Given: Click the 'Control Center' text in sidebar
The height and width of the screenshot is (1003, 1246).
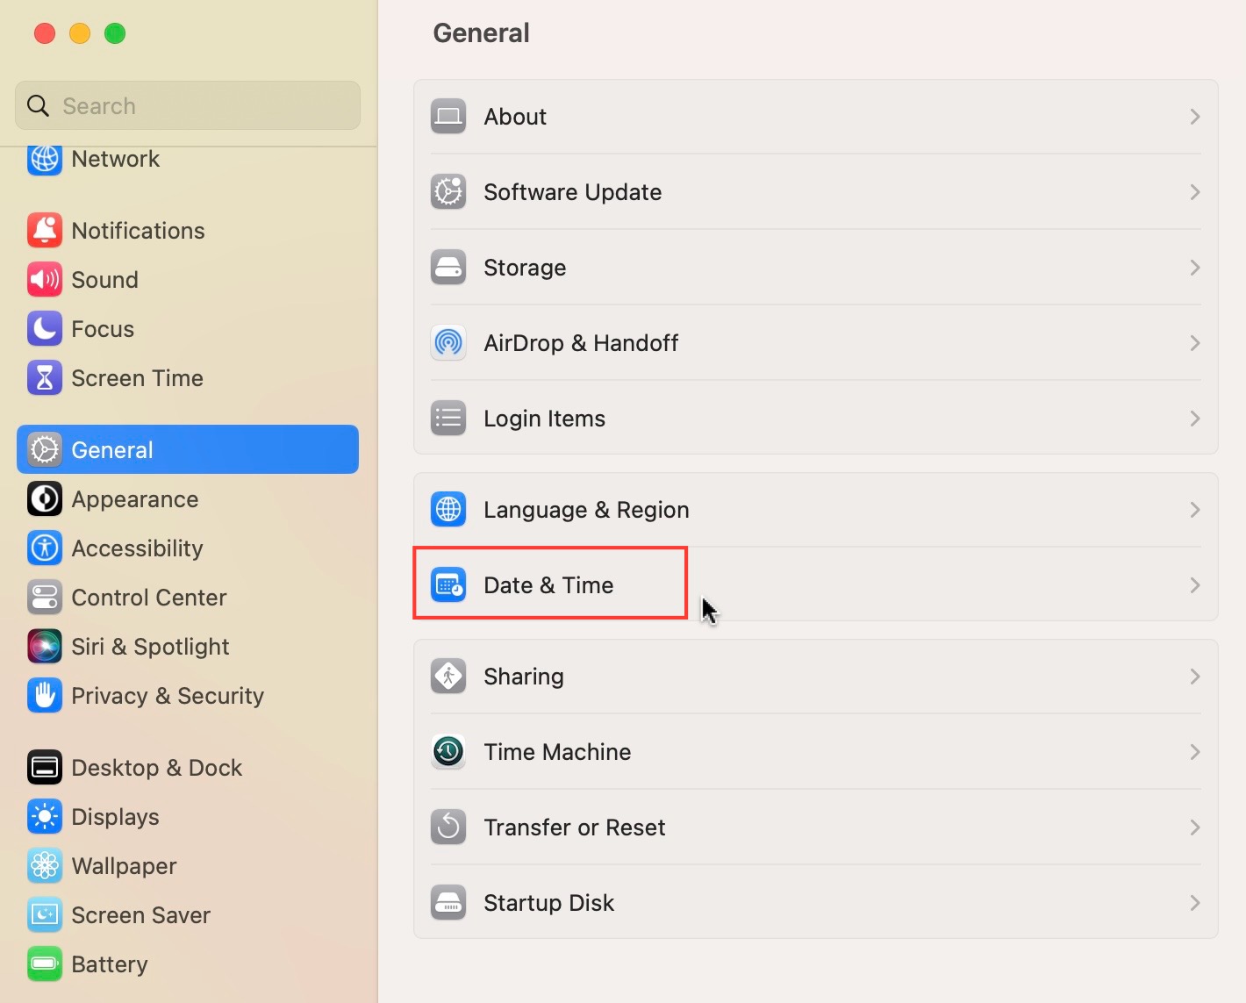Looking at the screenshot, I should click(149, 598).
